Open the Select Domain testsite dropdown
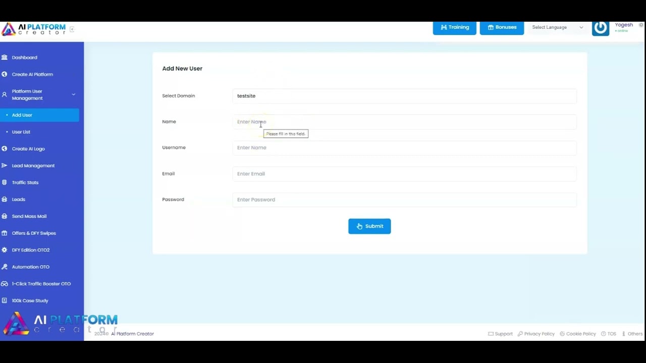646x363 pixels. click(x=404, y=96)
